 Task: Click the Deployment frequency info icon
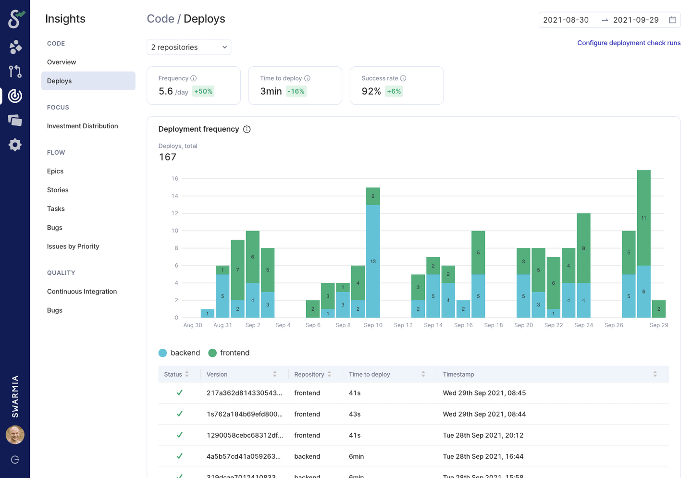[x=247, y=129]
